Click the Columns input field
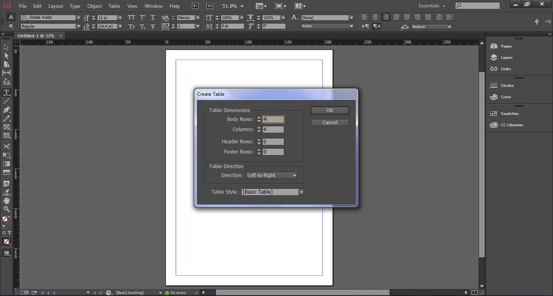553x296 pixels. pyautogui.click(x=273, y=130)
